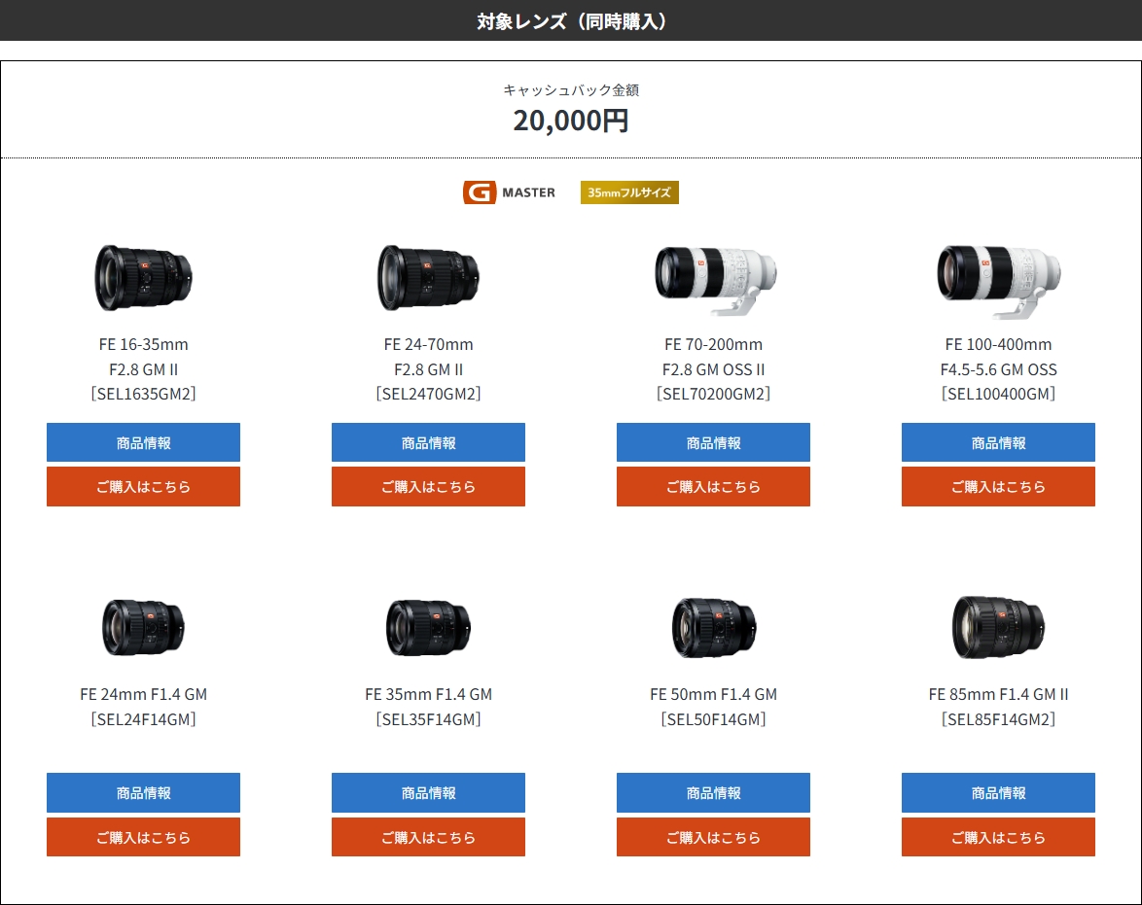
Task: Open 商品情報 for the SEL1635GM2 lens
Action: tap(143, 442)
